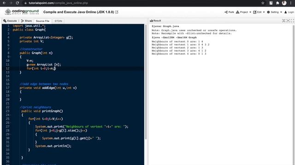Open the Extensions puzzle-piece icon
Image resolution: width=295 pixels, height=165 pixels.
pyautogui.click(x=277, y=3)
